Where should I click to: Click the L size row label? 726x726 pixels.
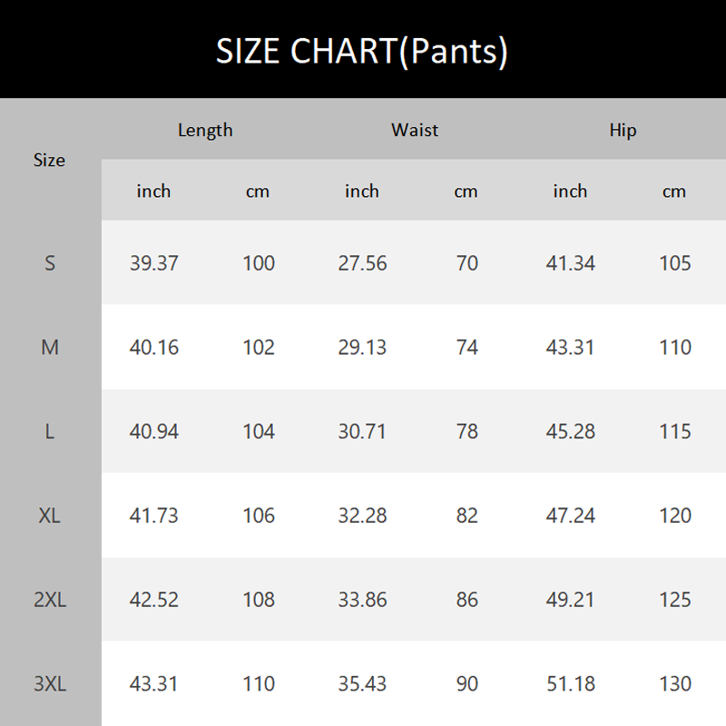point(50,432)
